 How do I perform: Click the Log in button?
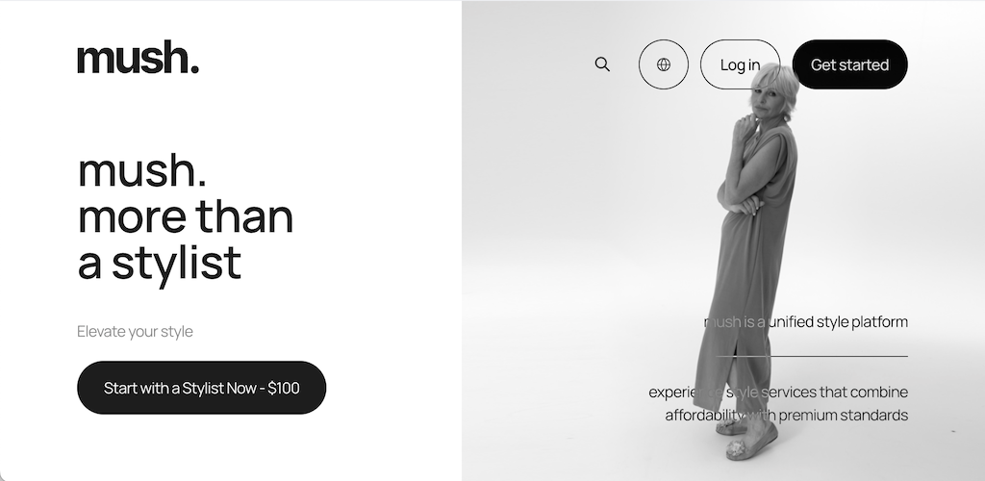740,64
